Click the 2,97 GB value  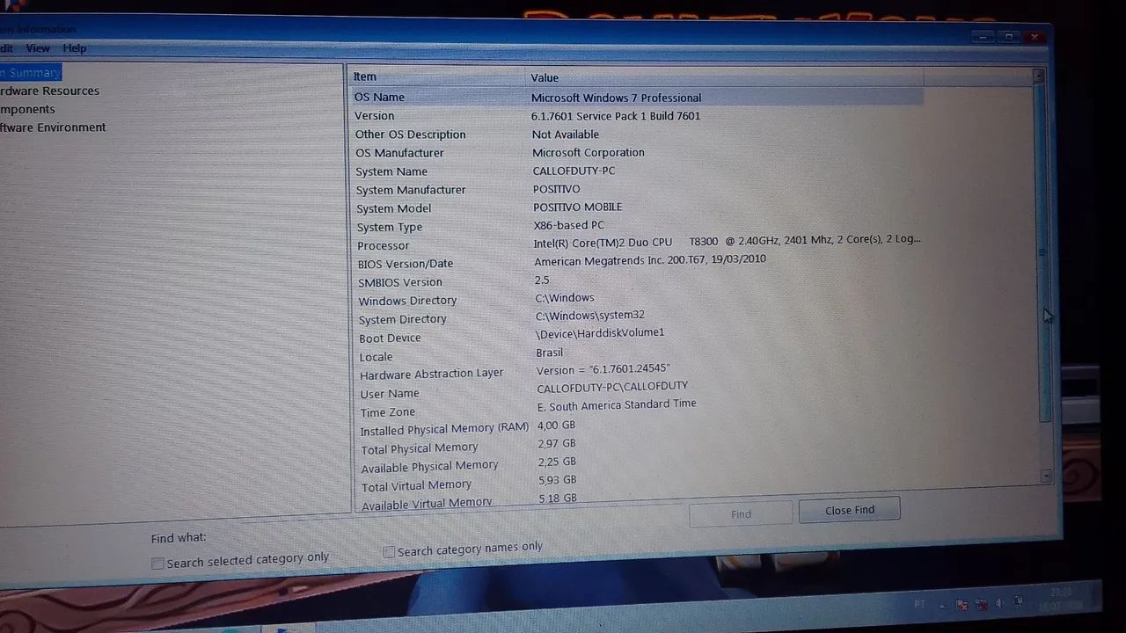pyautogui.click(x=557, y=444)
